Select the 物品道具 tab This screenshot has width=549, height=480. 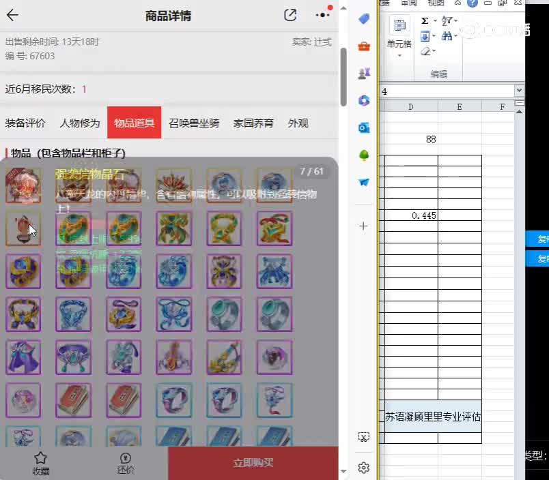click(134, 122)
